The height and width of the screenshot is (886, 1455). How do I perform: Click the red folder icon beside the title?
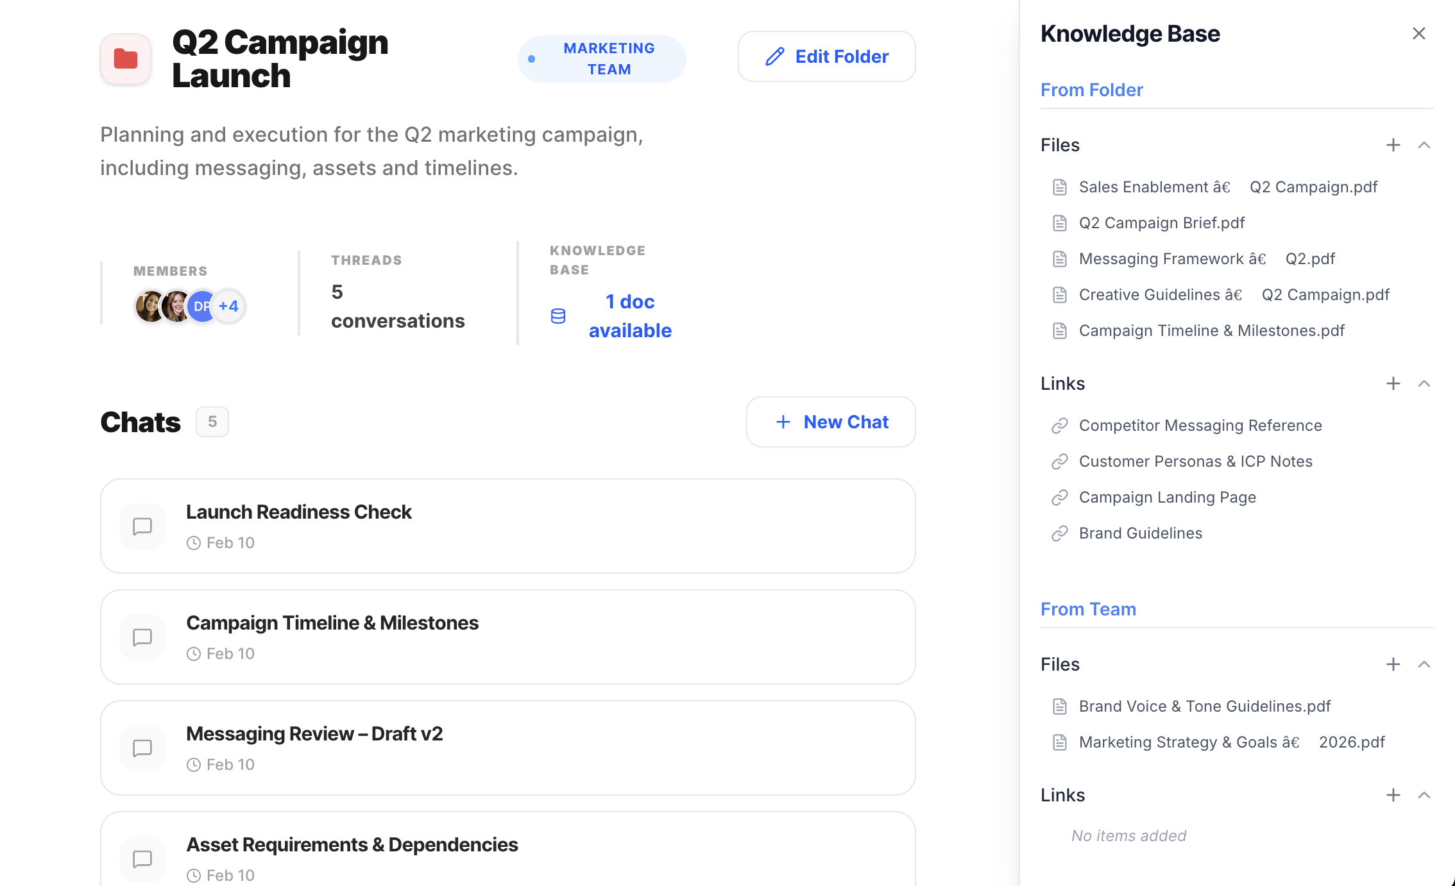126,58
